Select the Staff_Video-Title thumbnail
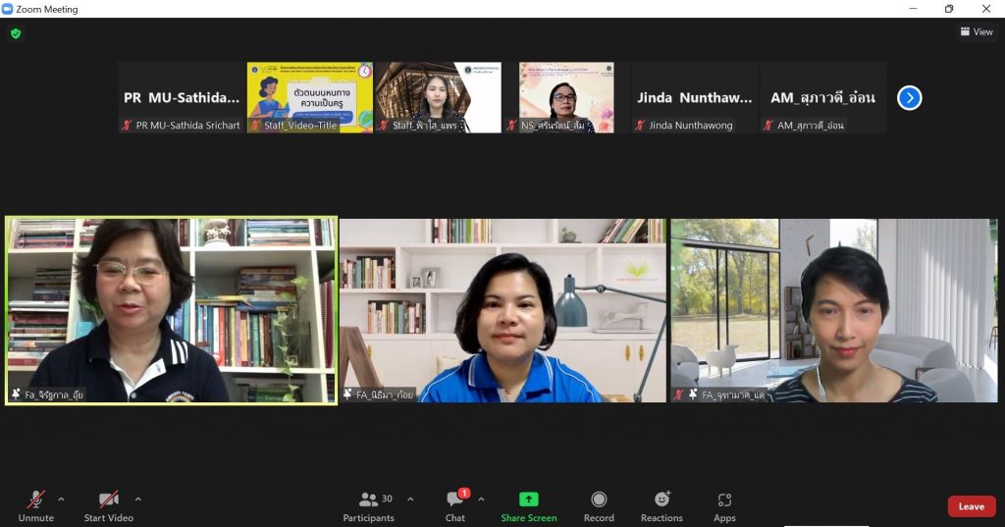 [310, 97]
